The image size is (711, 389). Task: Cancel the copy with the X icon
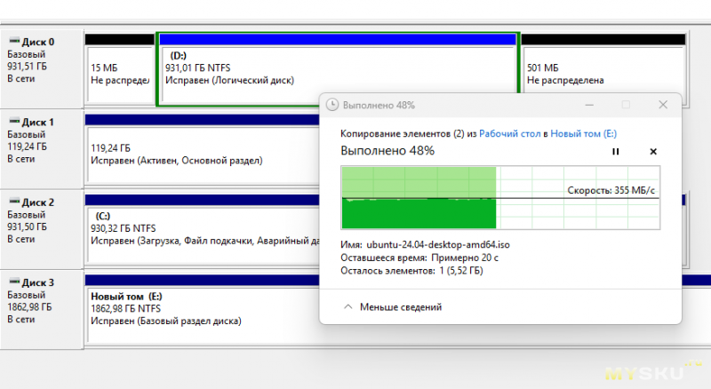pyautogui.click(x=653, y=152)
